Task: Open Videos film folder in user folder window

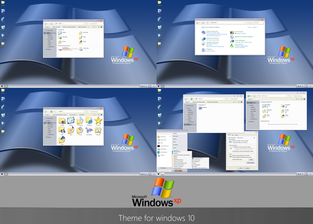Action: [62, 140]
